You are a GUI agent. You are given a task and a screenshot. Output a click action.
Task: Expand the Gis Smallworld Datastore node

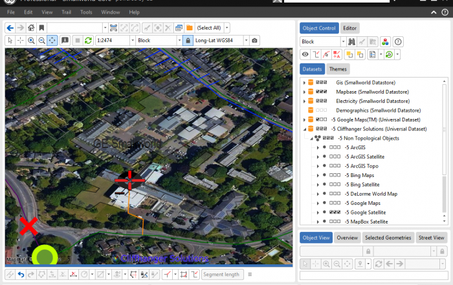[x=304, y=83]
